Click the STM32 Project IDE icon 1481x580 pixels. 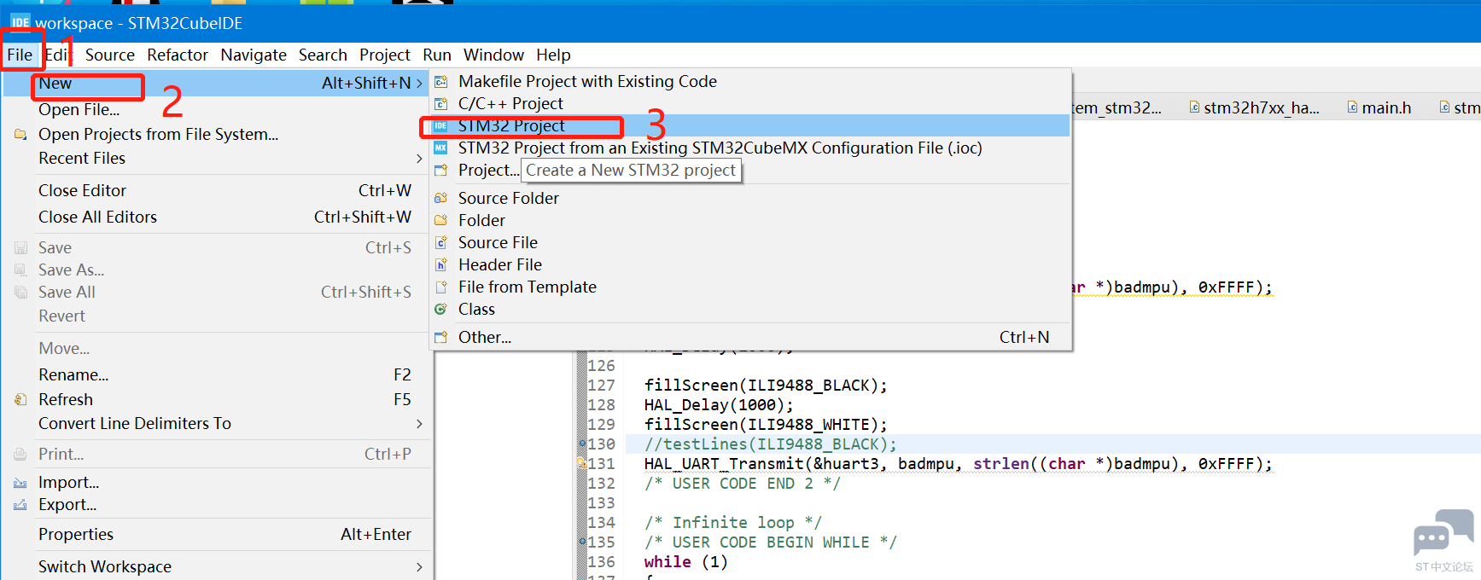(440, 126)
